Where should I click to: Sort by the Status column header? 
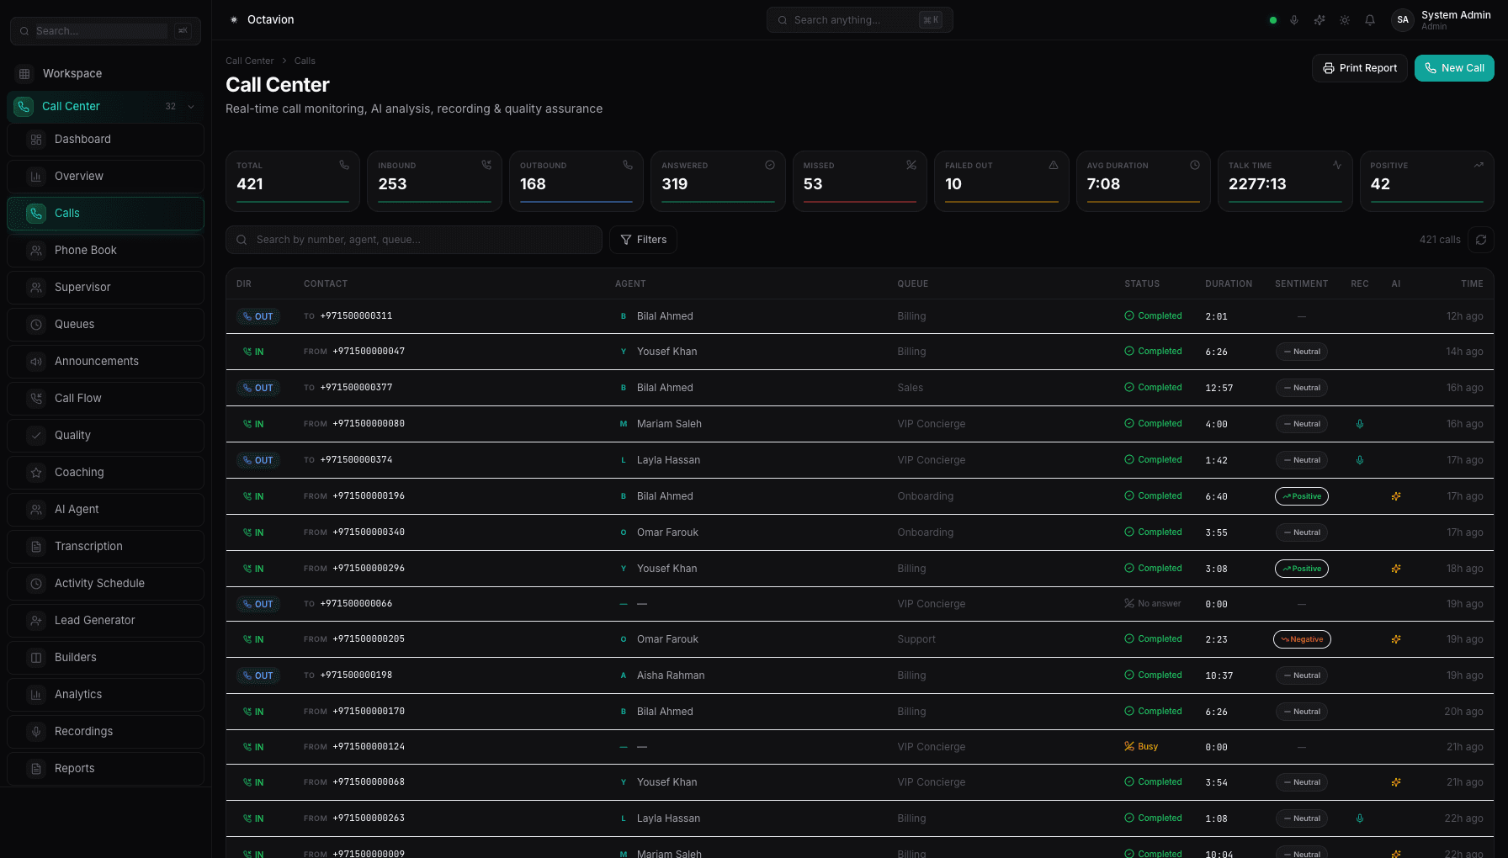[1142, 284]
